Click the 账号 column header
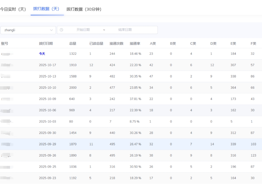This screenshot has height=185, width=262. (x=4, y=43)
